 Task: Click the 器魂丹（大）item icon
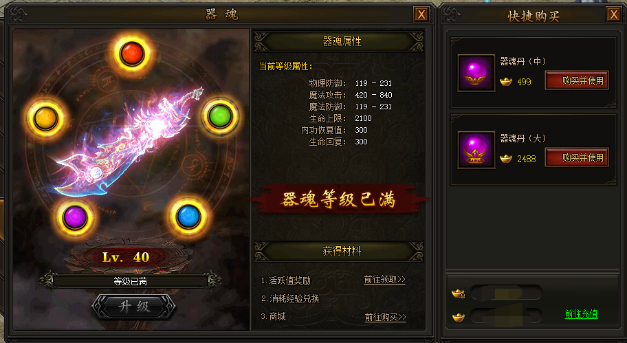(x=476, y=150)
